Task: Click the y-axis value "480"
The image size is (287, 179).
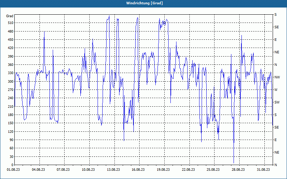Action: point(10,32)
